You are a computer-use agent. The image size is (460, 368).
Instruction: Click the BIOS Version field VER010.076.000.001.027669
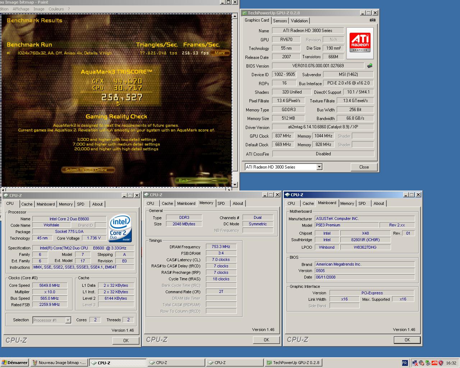[318, 66]
